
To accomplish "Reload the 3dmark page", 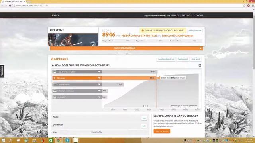I will point(10,6).
